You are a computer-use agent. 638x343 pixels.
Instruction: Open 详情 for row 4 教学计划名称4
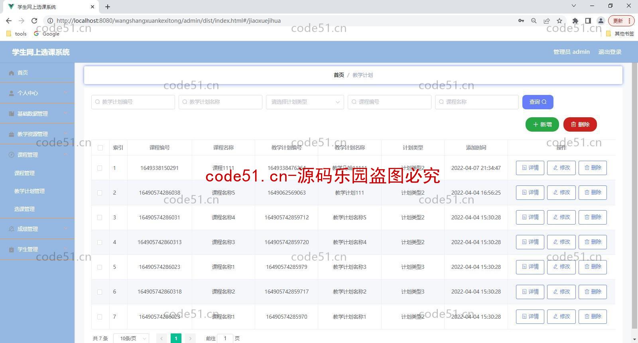point(530,242)
